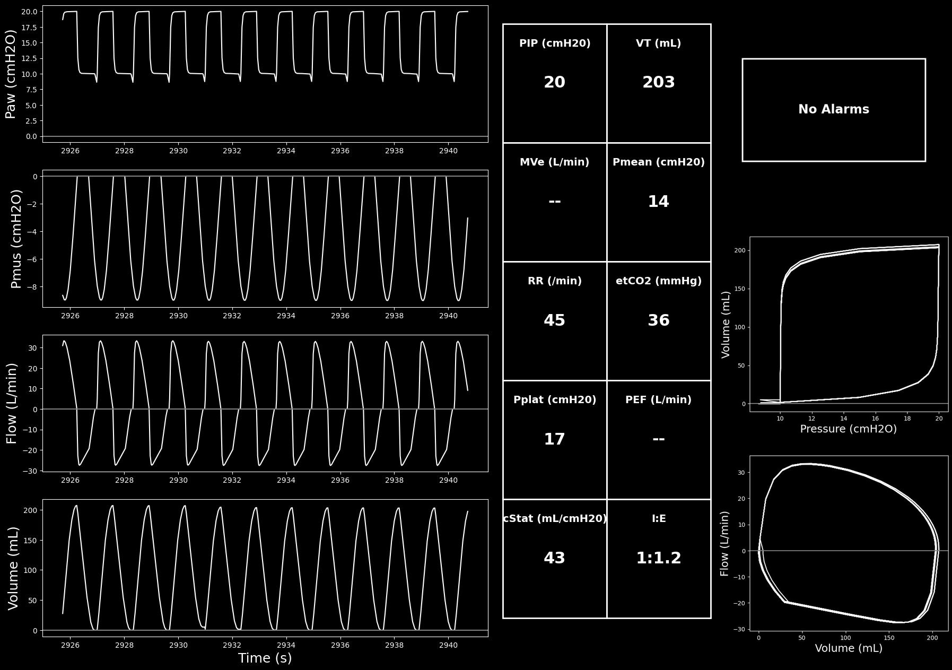
Task: Click the cStat value 43
Action: pyautogui.click(x=555, y=558)
